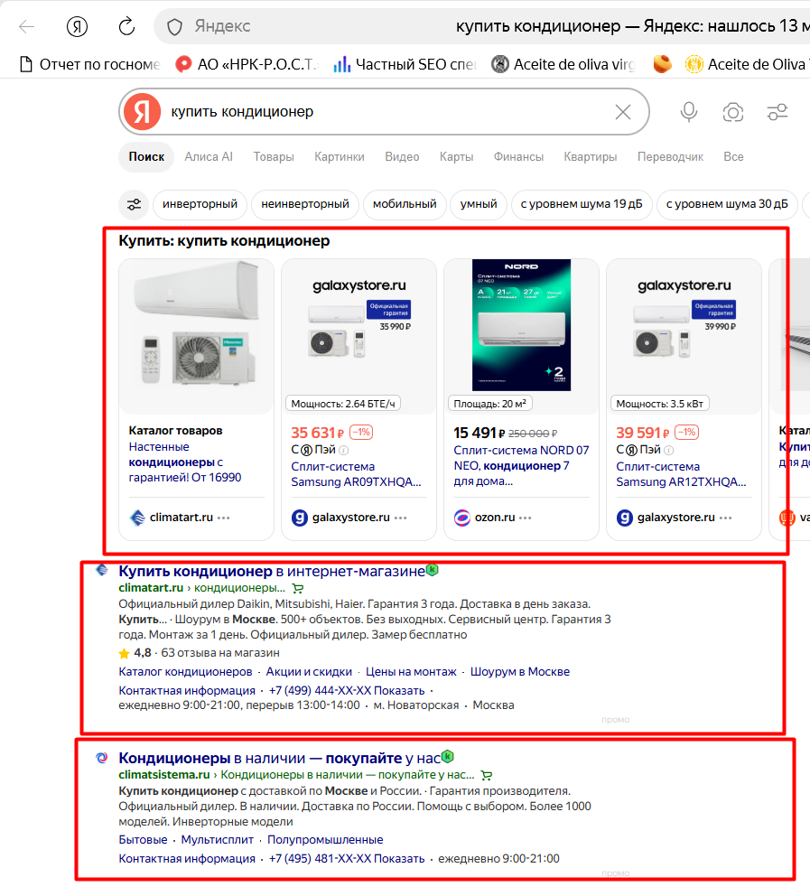Go back with the browser back arrow
The width and height of the screenshot is (810, 896).
click(27, 26)
